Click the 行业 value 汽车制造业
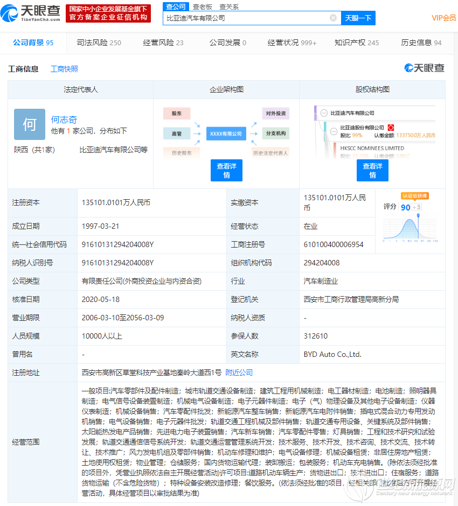Image resolution: width=458 pixels, height=506 pixels. point(321,281)
